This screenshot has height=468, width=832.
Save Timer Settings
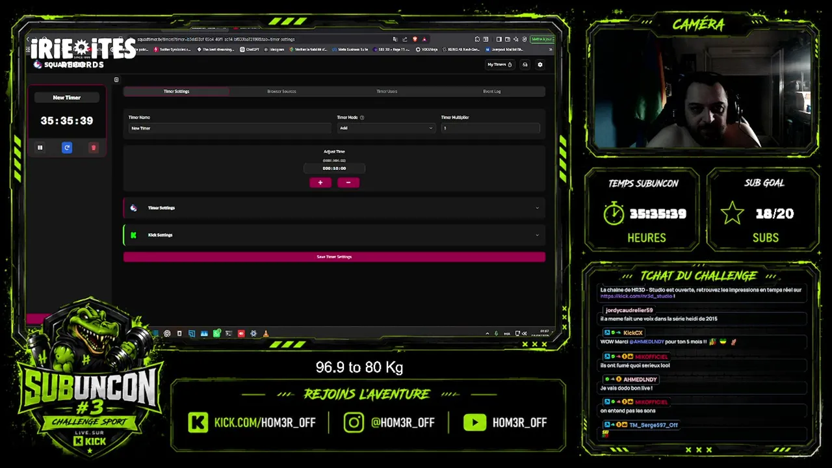coord(334,257)
